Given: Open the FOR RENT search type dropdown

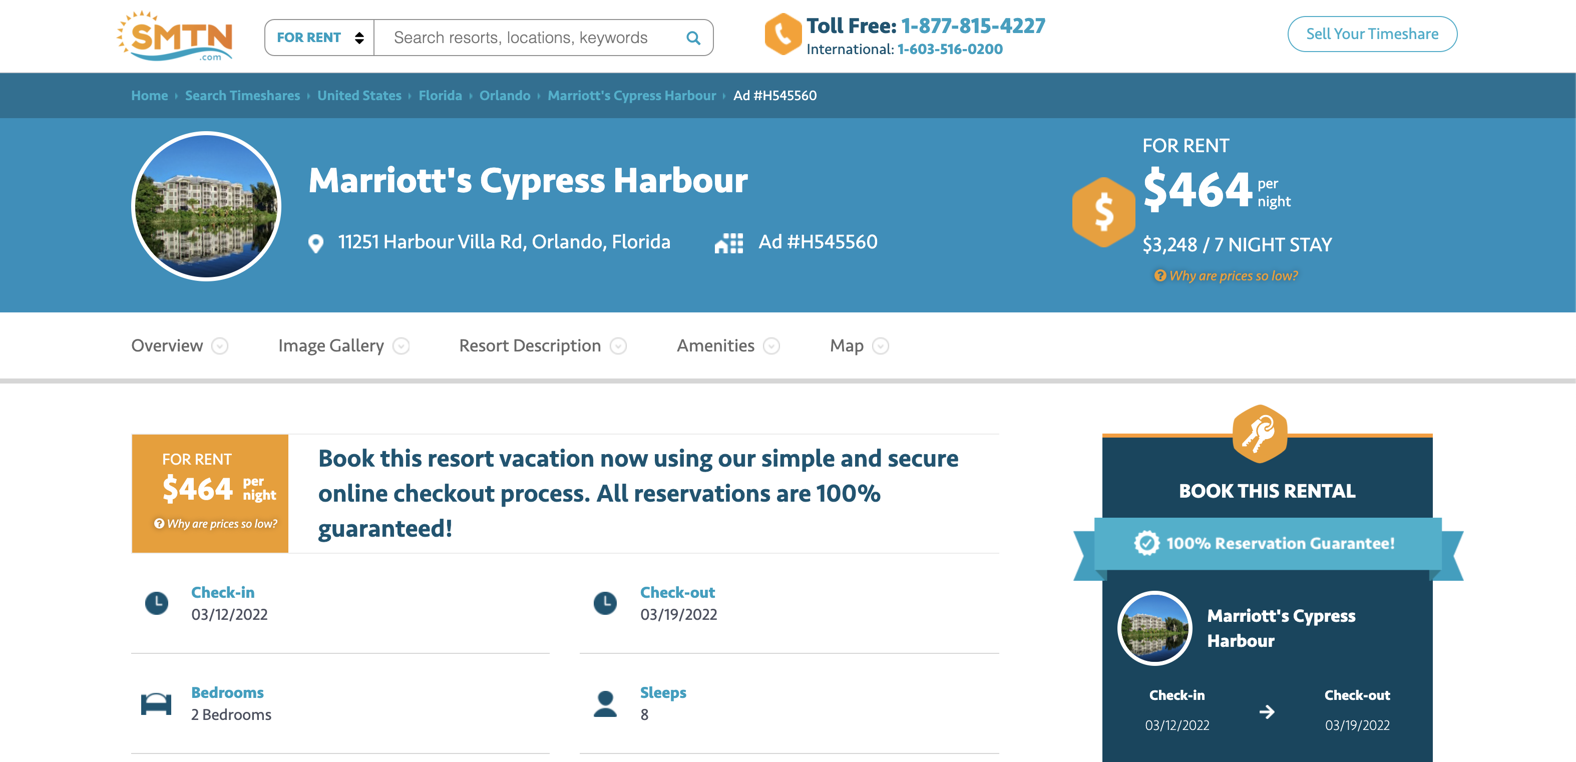Looking at the screenshot, I should point(319,38).
